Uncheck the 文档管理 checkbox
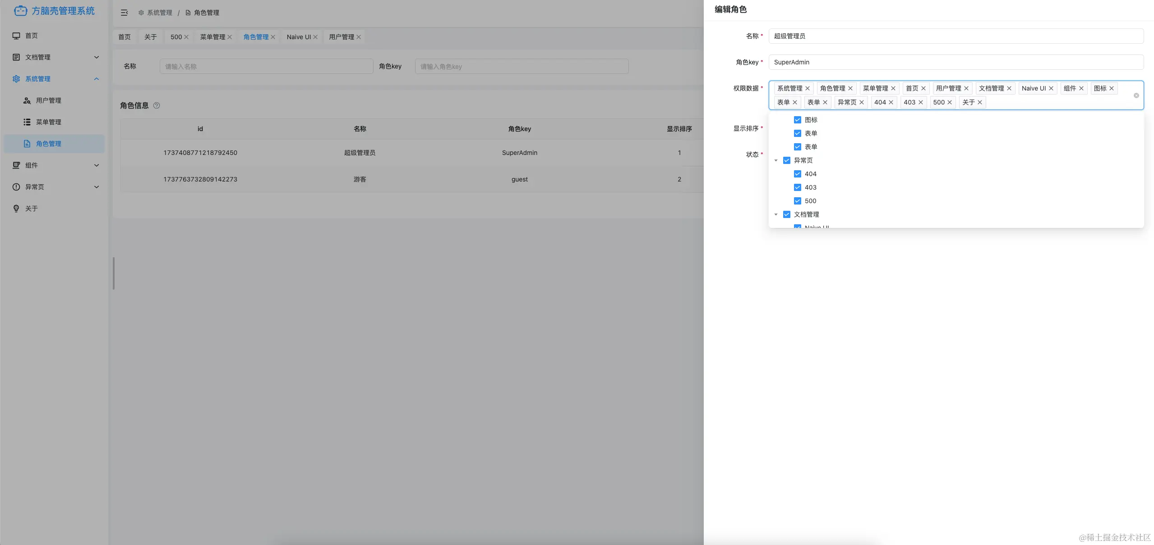 pos(786,214)
